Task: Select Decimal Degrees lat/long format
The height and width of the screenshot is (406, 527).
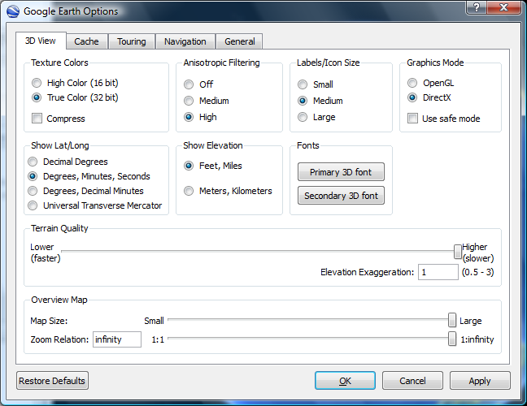Action: click(68, 162)
